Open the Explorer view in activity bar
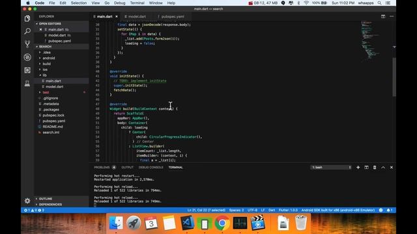 [x=27, y=19]
